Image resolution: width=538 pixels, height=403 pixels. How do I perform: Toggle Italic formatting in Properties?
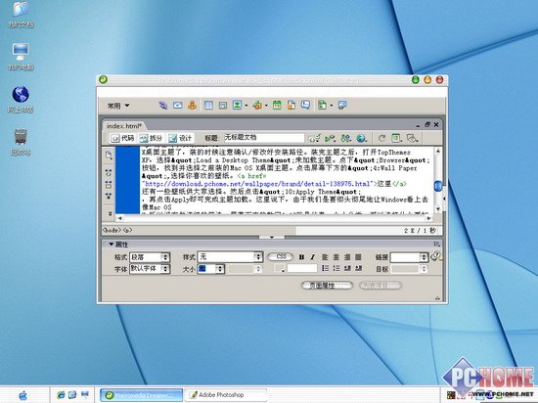click(312, 257)
